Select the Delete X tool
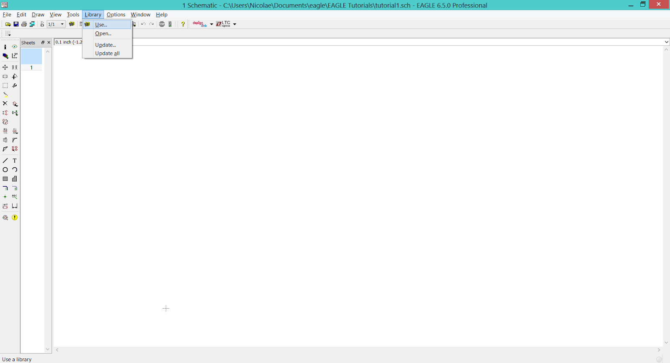The image size is (670, 363). (5, 103)
